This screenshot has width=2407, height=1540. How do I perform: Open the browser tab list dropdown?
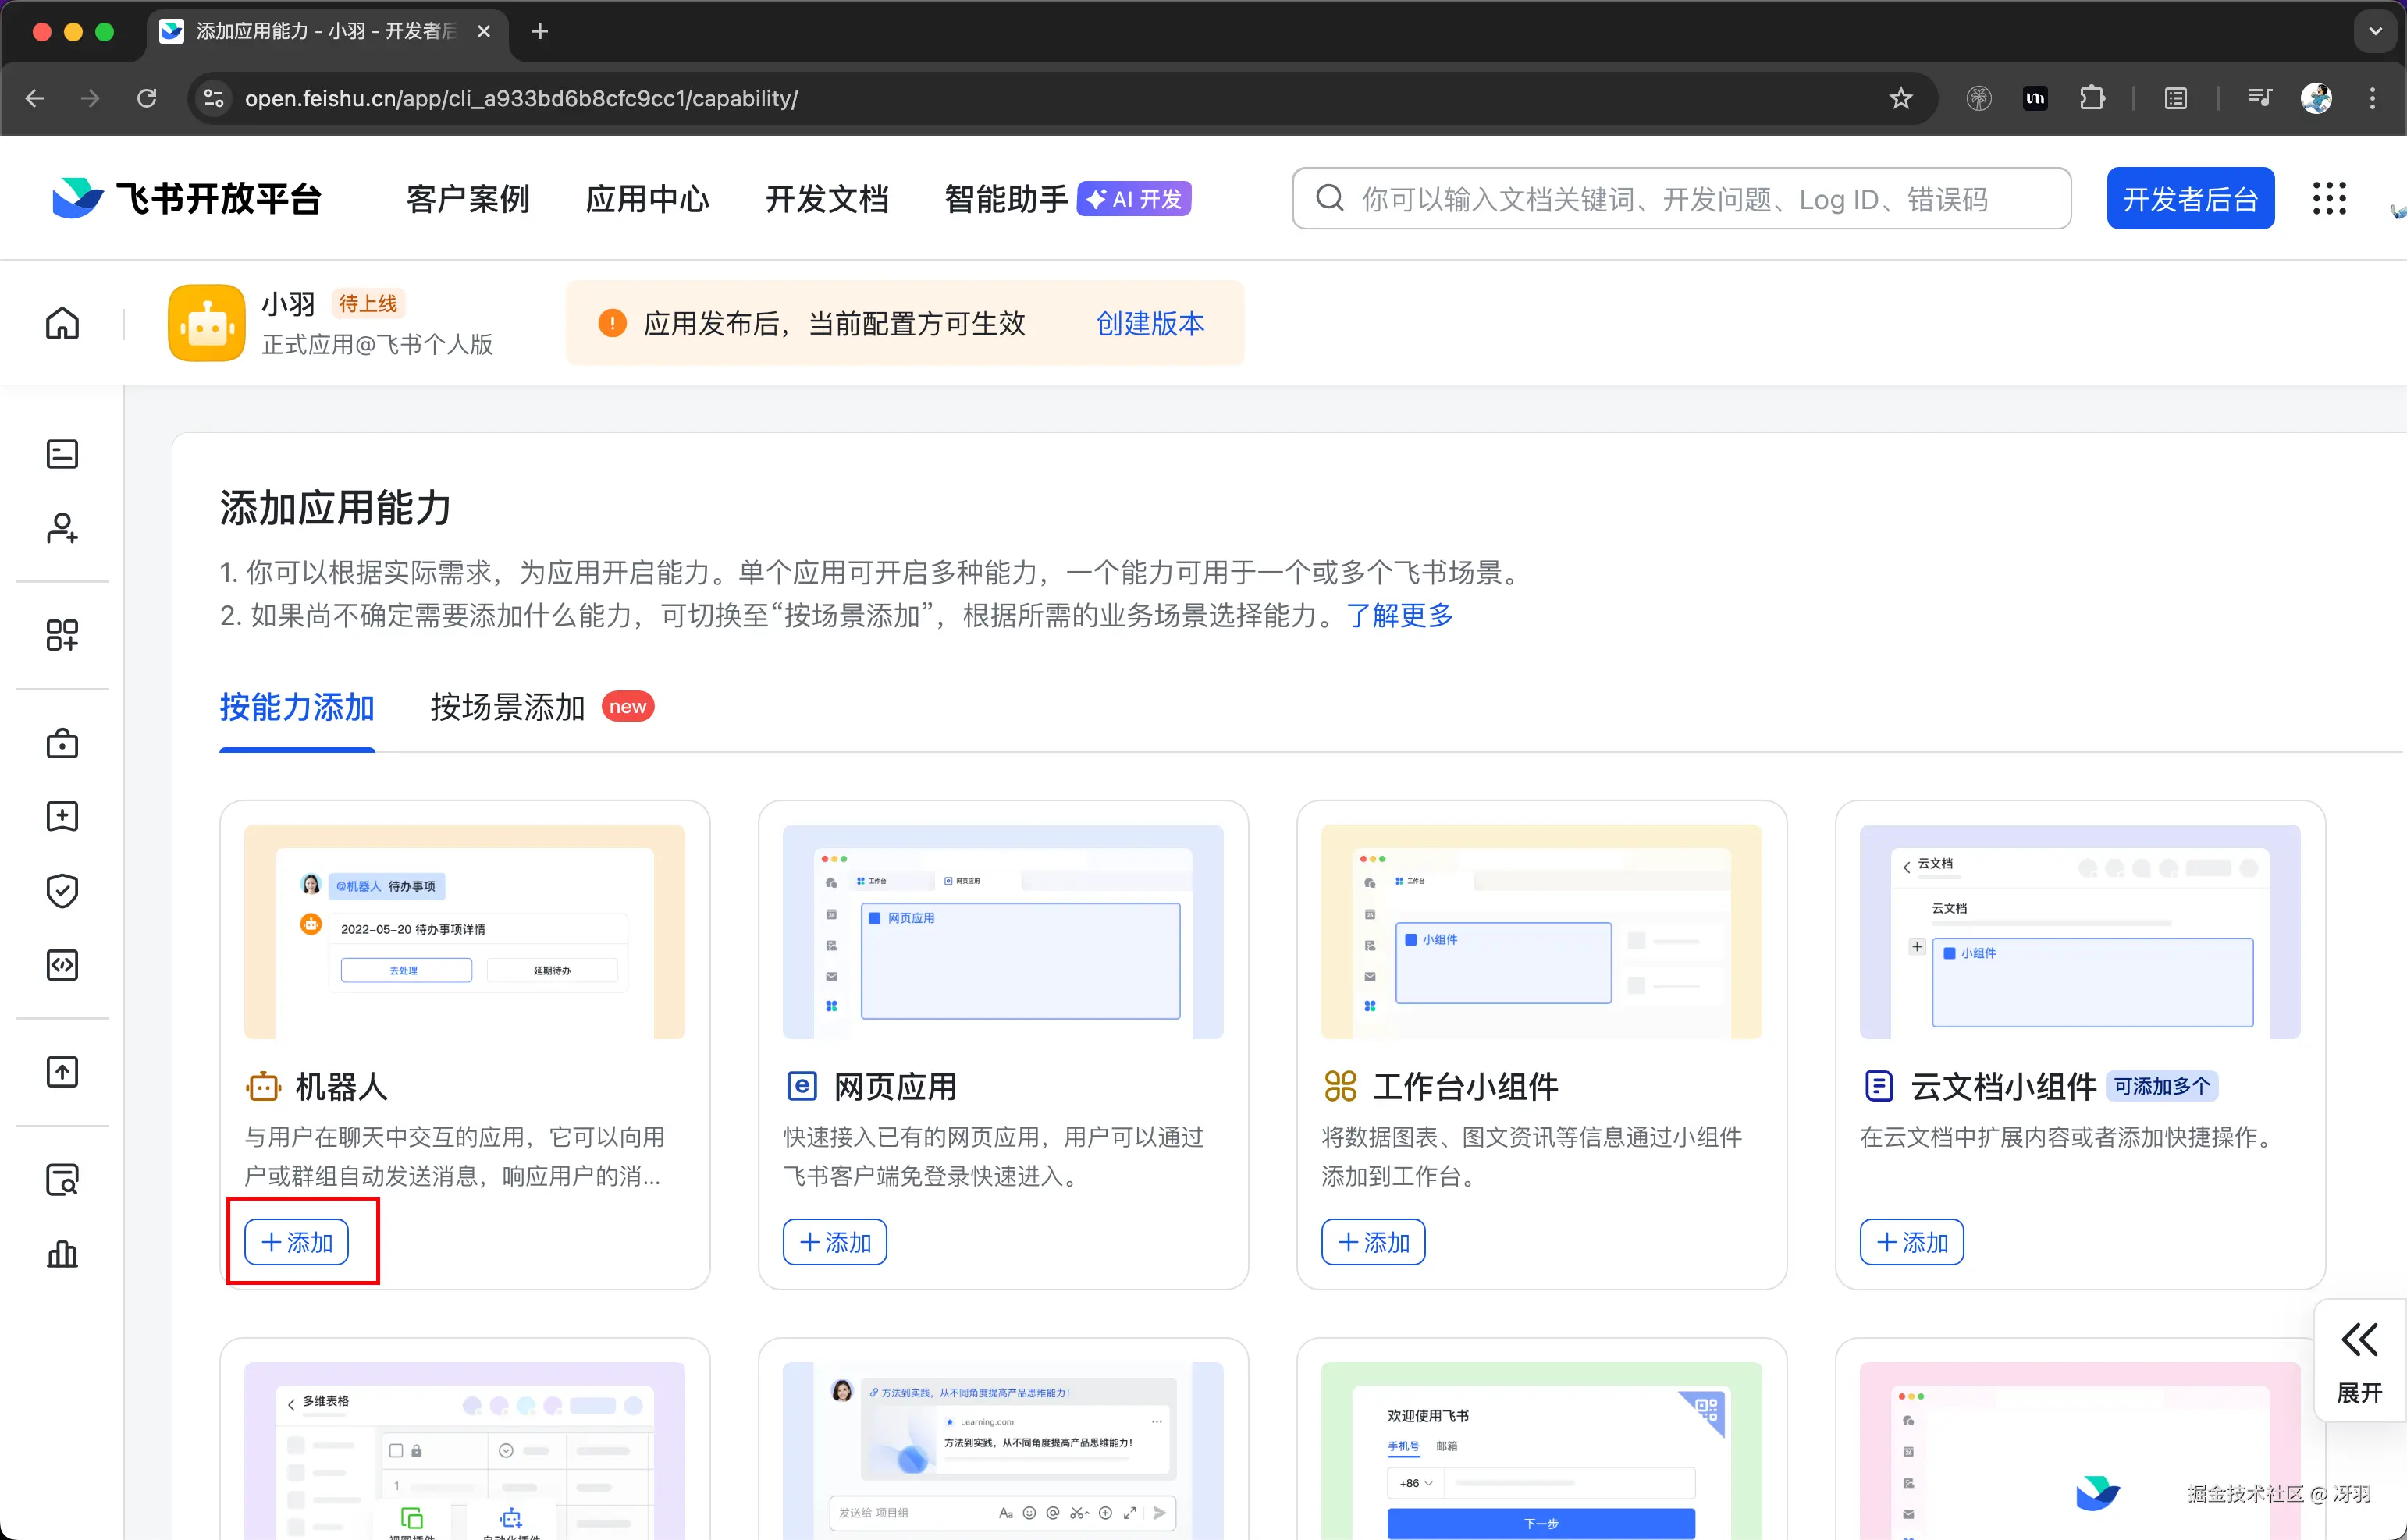2375,31
